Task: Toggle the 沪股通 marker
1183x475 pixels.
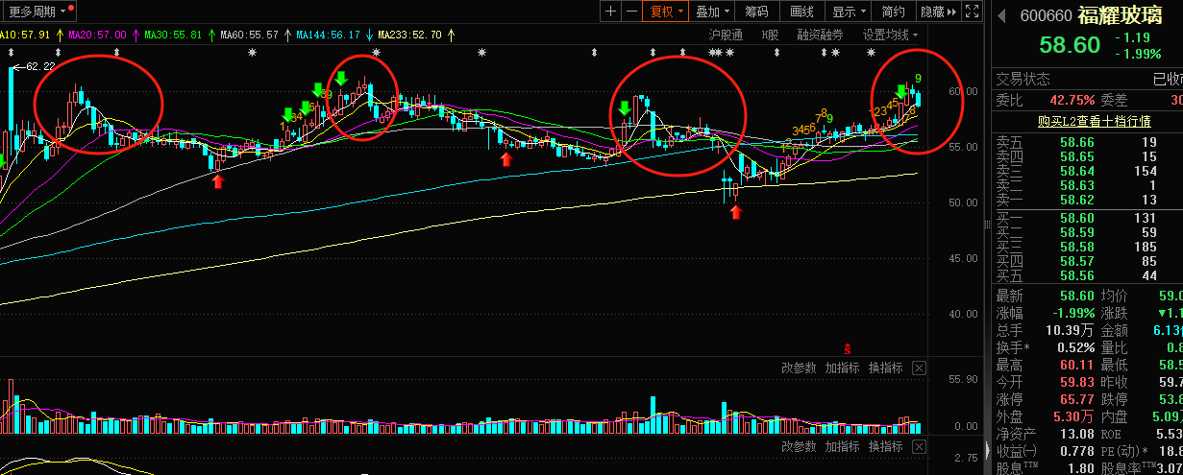Action: 726,35
